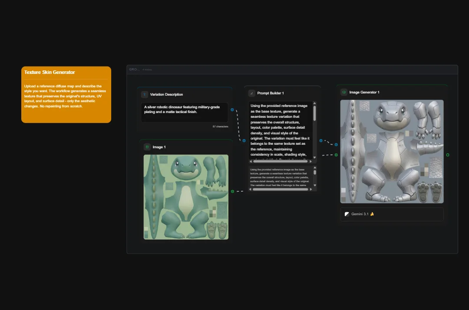Click the '87 characters' counter
Screen dimensions: 469x310
coord(221,127)
